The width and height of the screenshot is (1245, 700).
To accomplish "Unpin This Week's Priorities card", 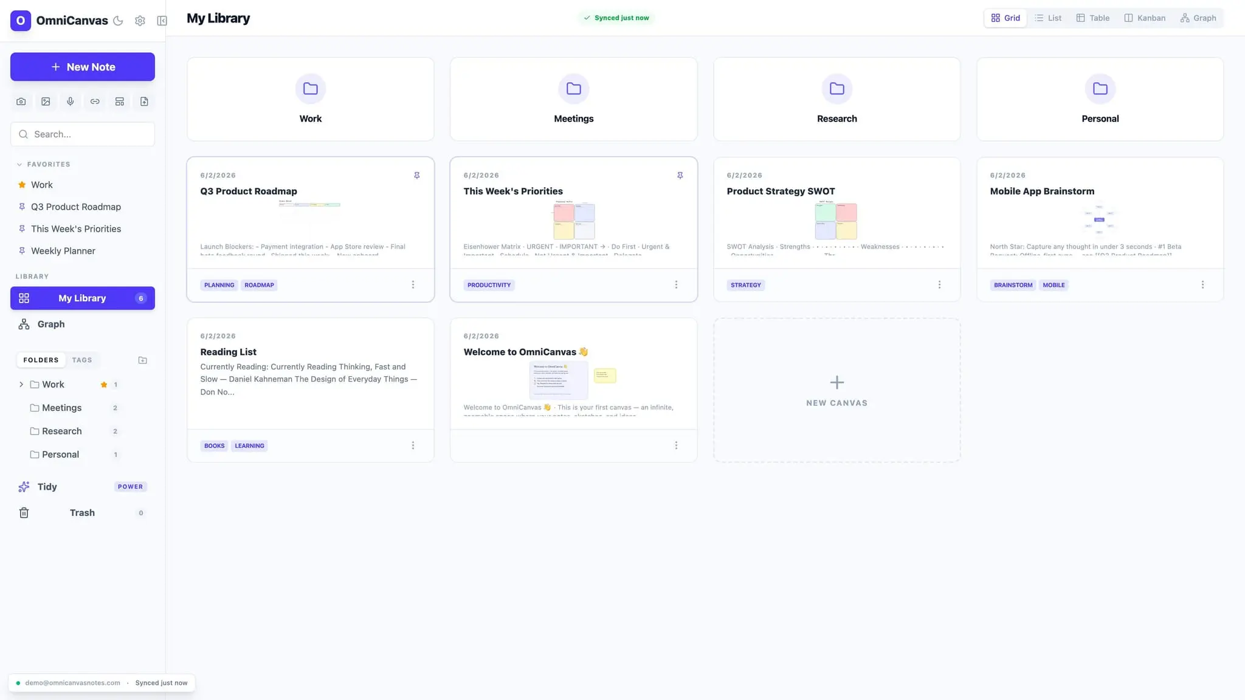I will 680,176.
